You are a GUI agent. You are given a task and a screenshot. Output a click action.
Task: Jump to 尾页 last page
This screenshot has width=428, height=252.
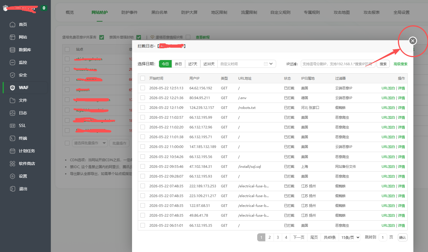click(x=314, y=237)
